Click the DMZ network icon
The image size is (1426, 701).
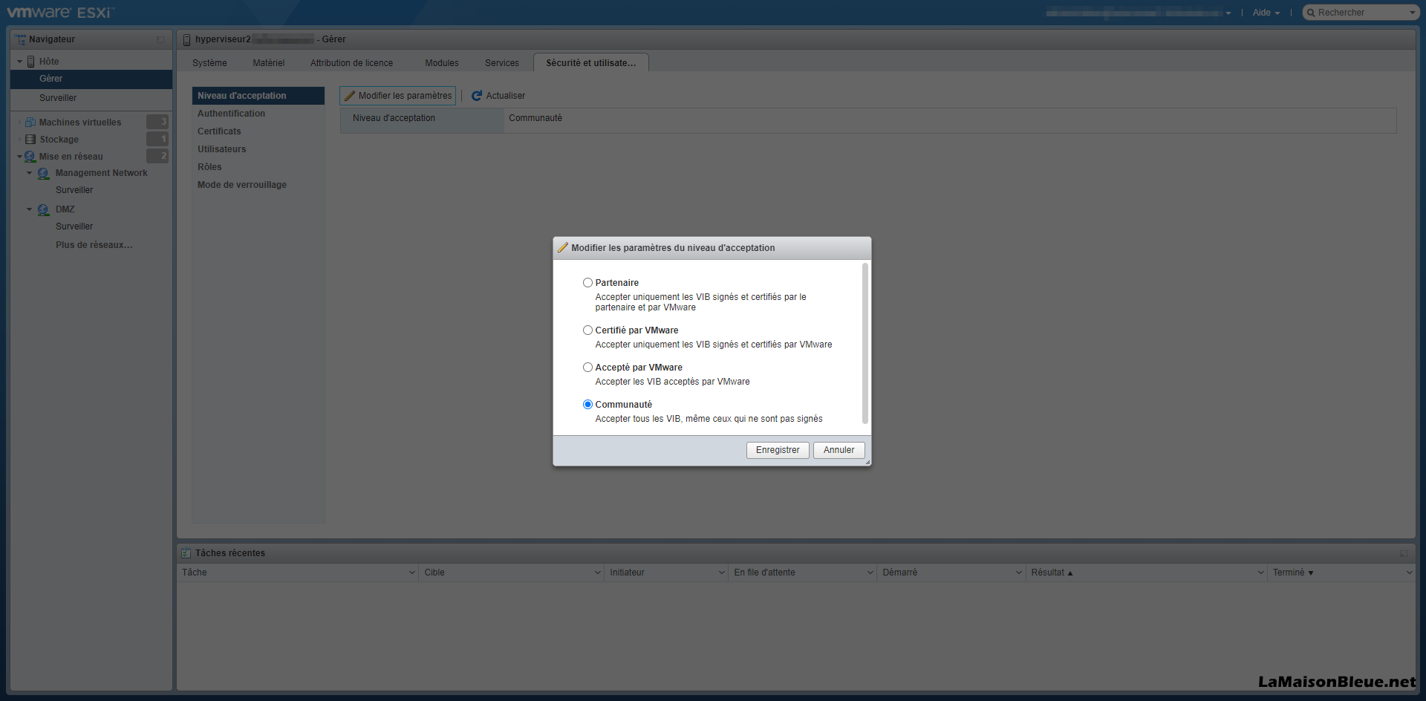pos(44,209)
